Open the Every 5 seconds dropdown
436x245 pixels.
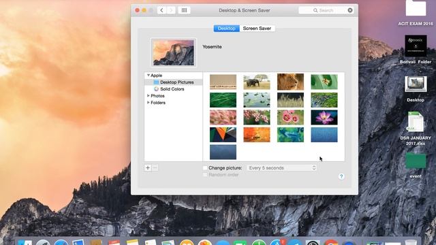coord(282,168)
